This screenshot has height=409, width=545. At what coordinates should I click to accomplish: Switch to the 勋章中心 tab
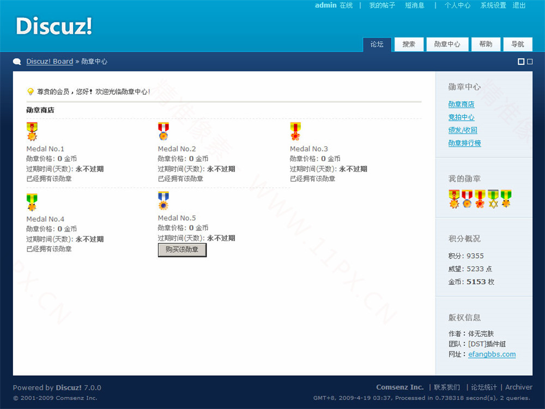pos(447,44)
